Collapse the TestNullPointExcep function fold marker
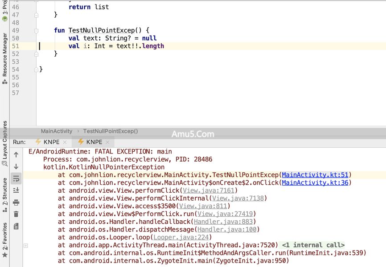The image size is (386, 267). 36,31
